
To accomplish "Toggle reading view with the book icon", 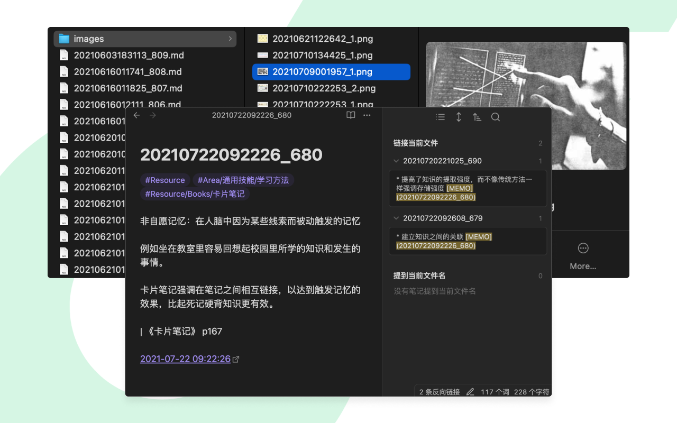I will click(351, 115).
